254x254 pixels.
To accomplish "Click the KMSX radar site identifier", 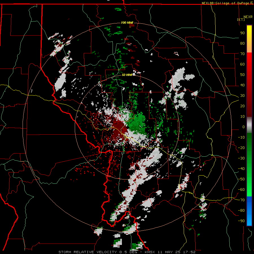I will [150, 252].
